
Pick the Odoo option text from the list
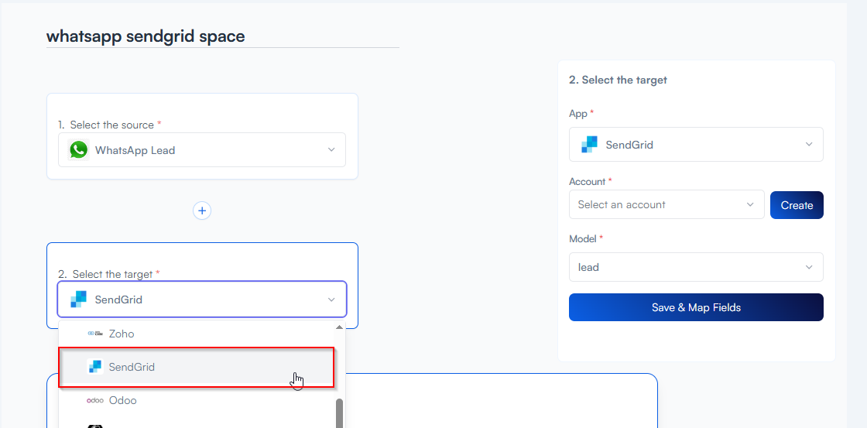(x=122, y=400)
